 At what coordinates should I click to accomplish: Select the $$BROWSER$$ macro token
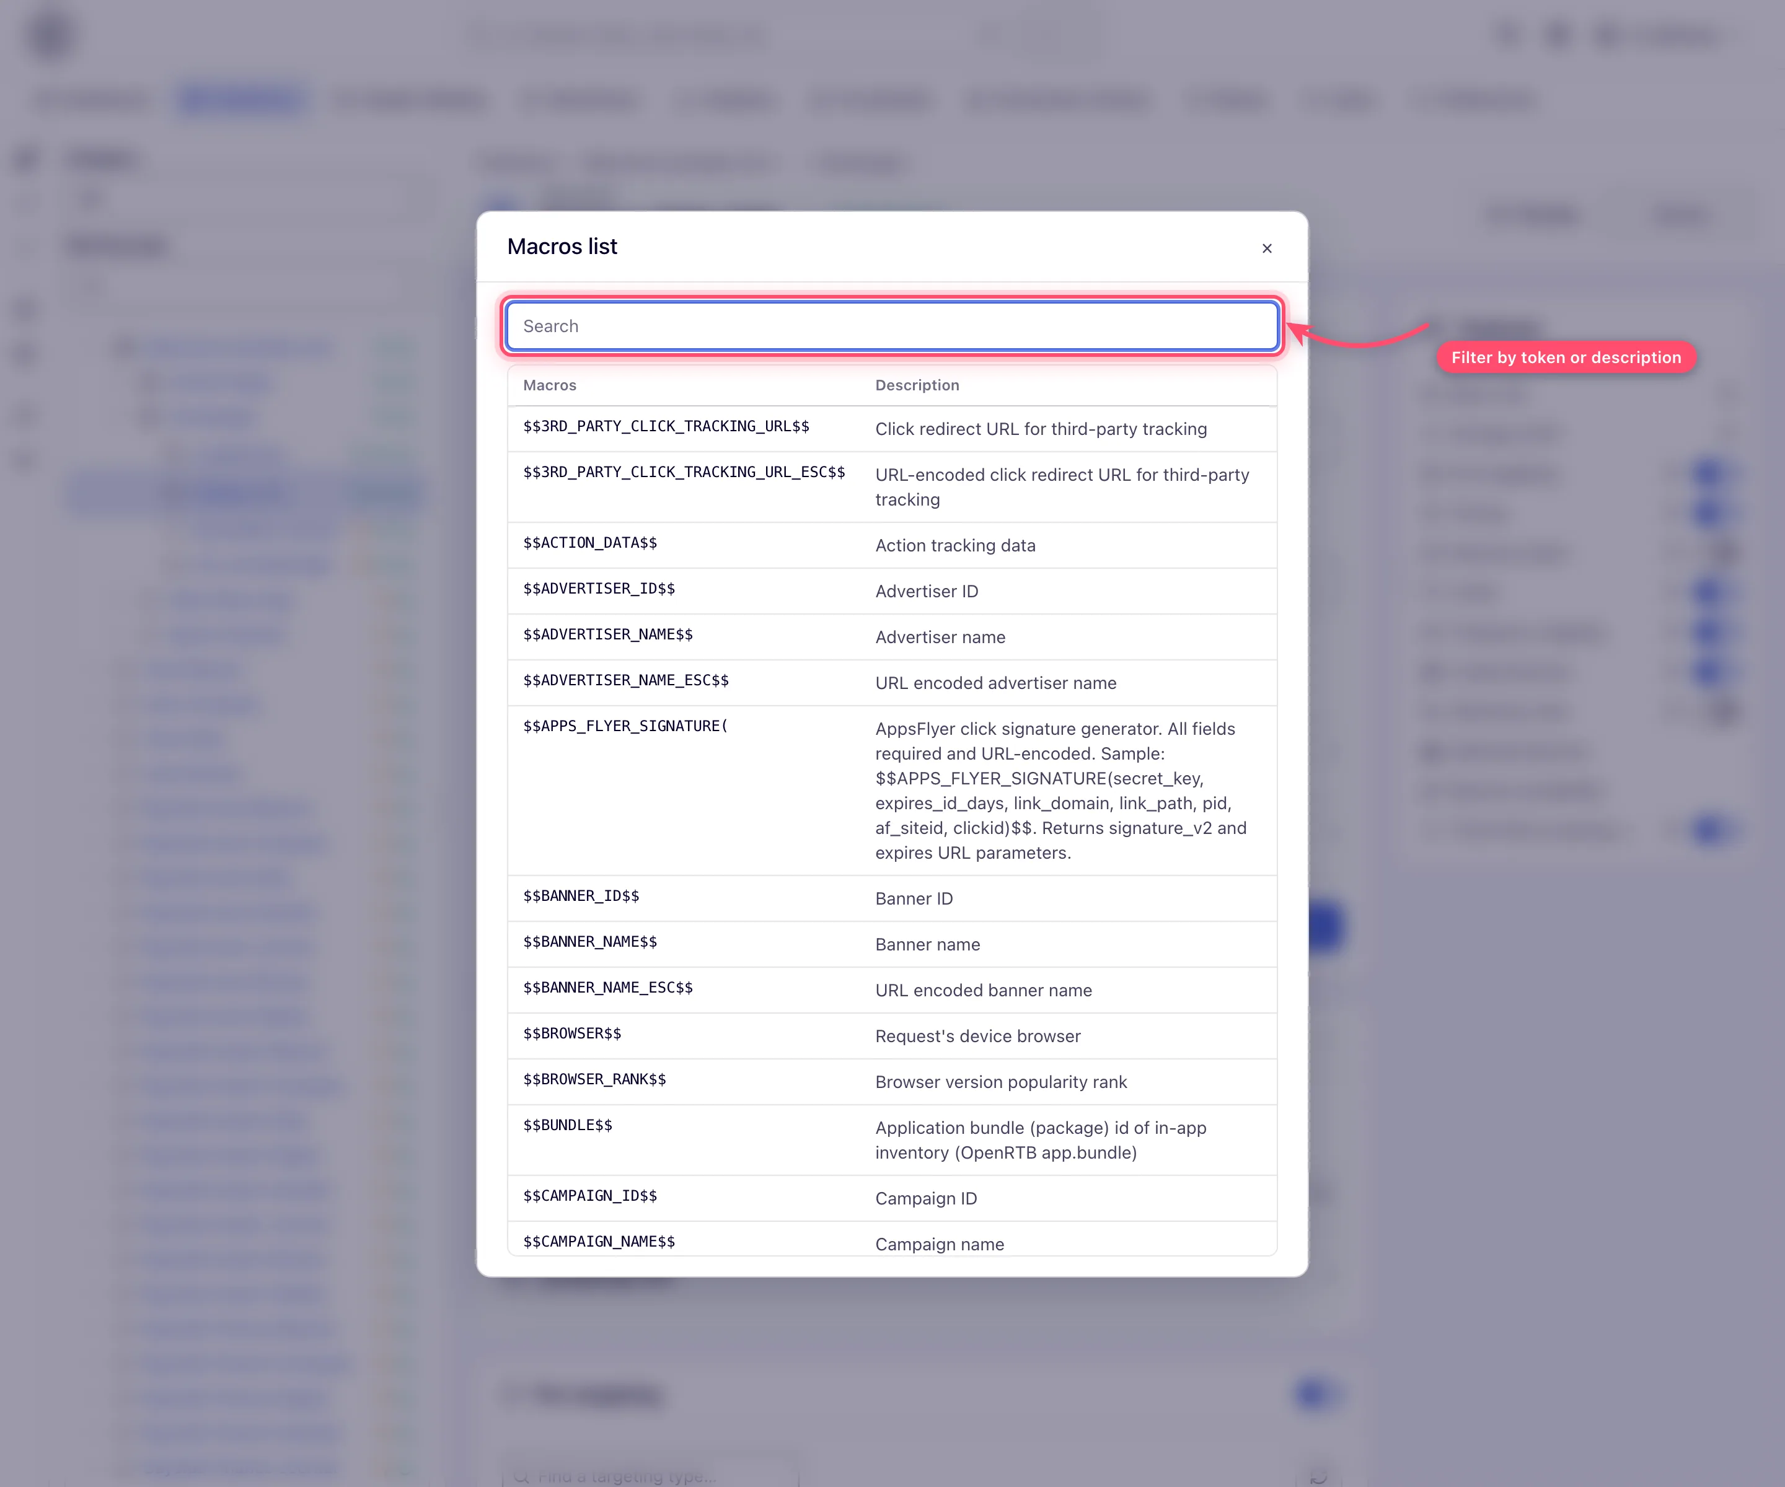point(572,1034)
